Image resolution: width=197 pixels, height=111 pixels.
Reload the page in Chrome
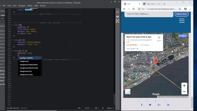click(133, 9)
